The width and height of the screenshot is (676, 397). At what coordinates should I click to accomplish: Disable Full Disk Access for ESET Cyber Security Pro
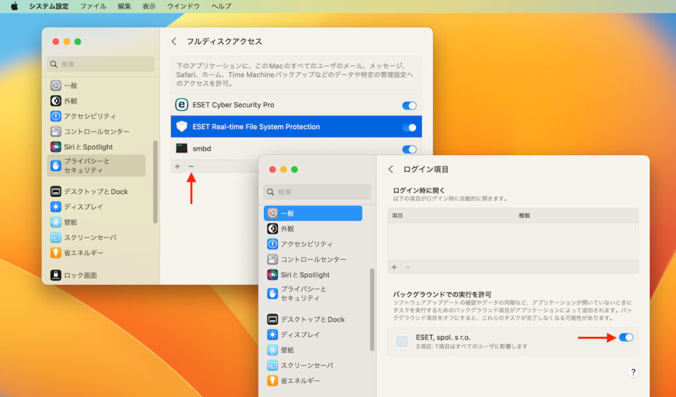(x=409, y=104)
